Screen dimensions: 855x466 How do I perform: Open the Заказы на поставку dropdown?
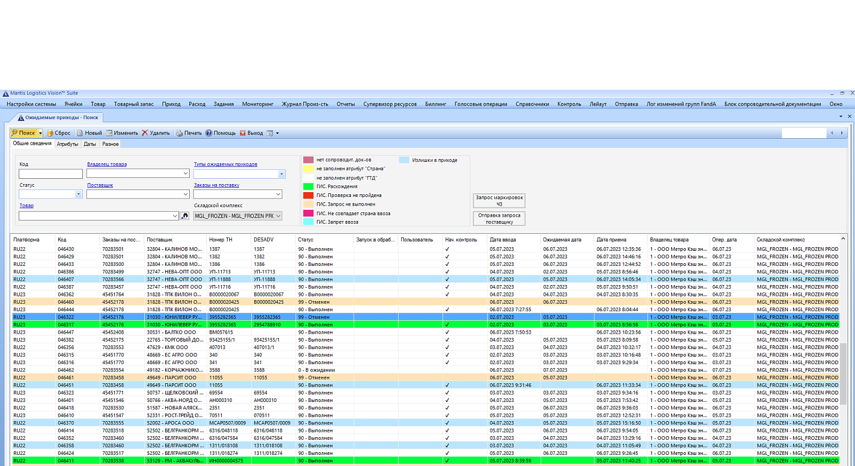pos(278,194)
